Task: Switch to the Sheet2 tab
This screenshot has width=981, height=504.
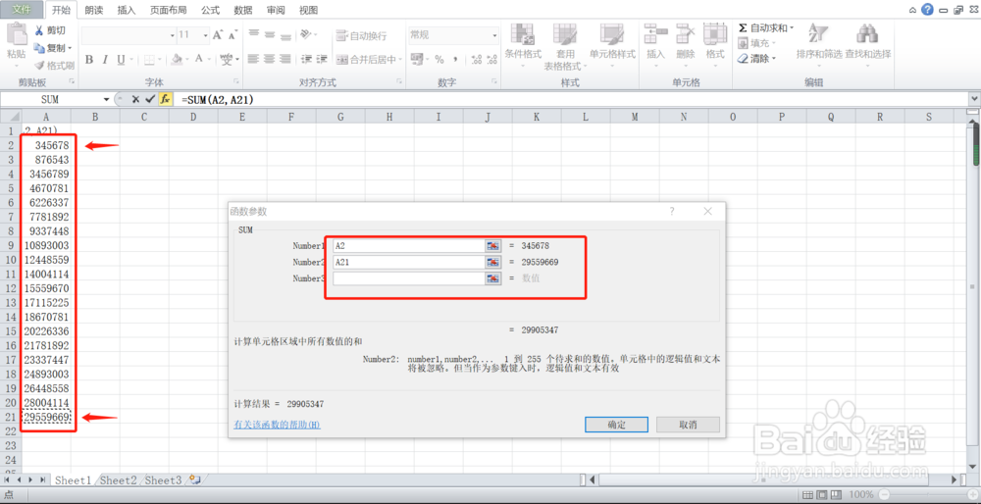Action: 119,480
